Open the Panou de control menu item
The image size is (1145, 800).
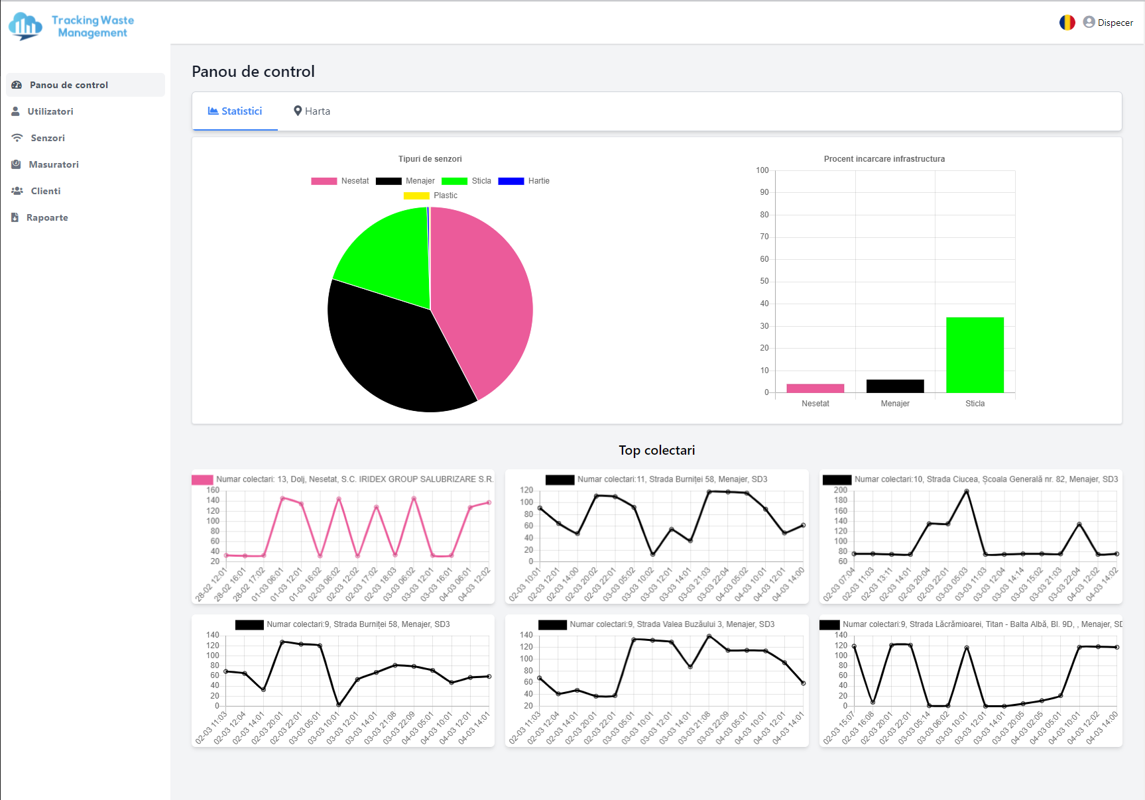pyautogui.click(x=86, y=85)
